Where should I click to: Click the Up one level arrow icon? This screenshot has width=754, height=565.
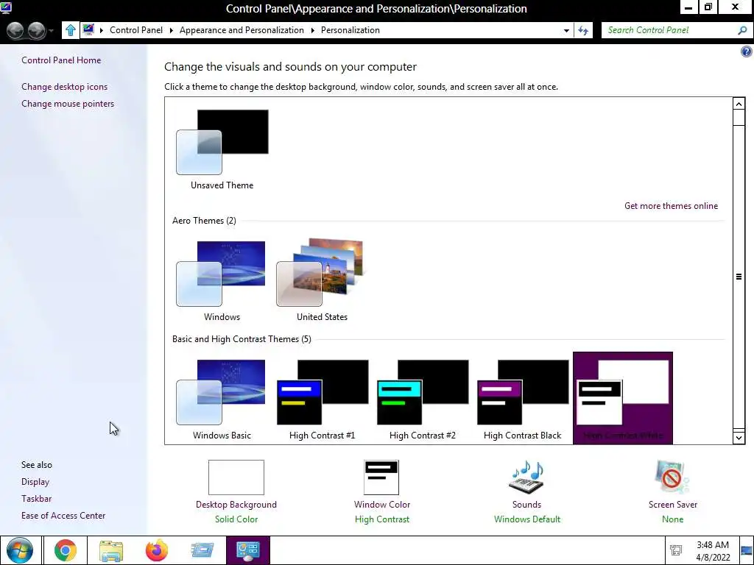[70, 30]
